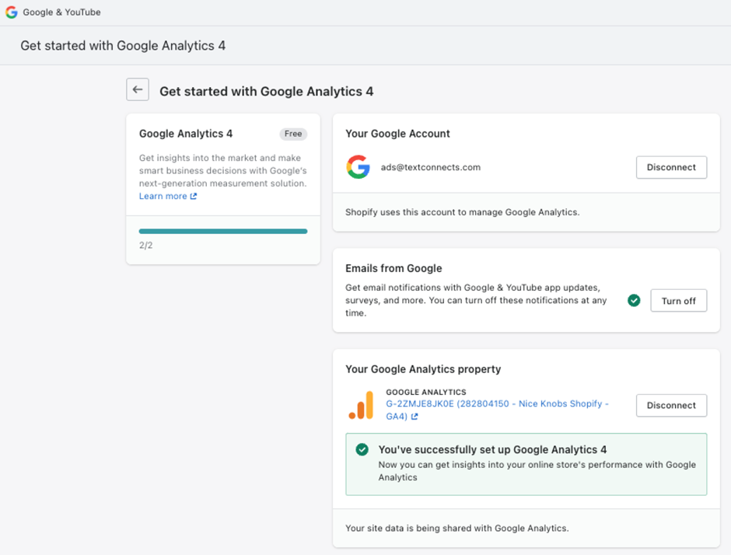Click the ads@textconnects.com email address
This screenshot has width=731, height=555.
[x=430, y=167]
